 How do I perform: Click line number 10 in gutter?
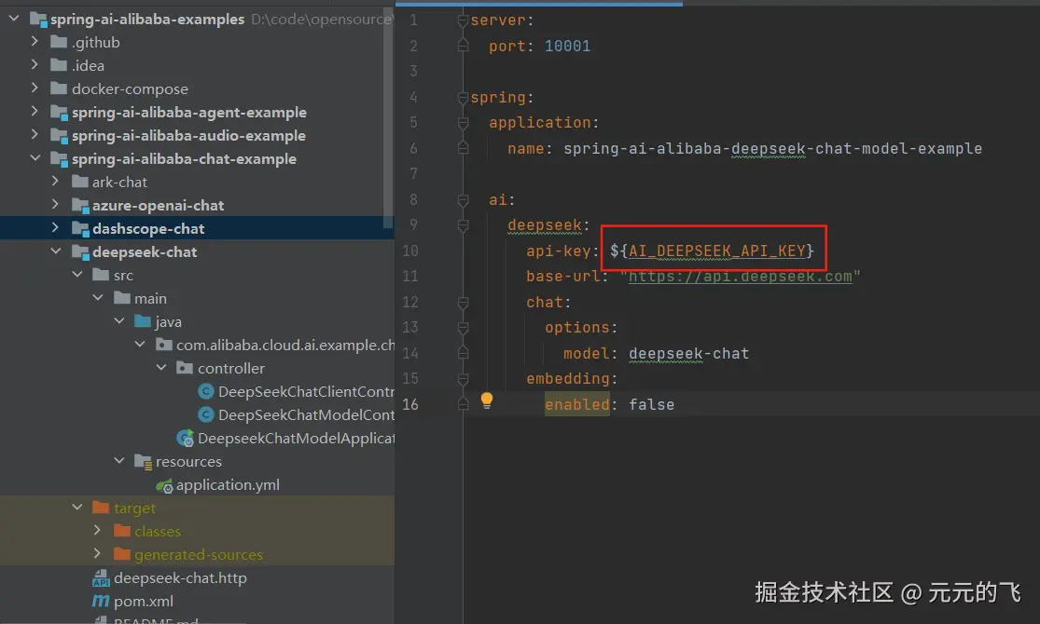410,251
